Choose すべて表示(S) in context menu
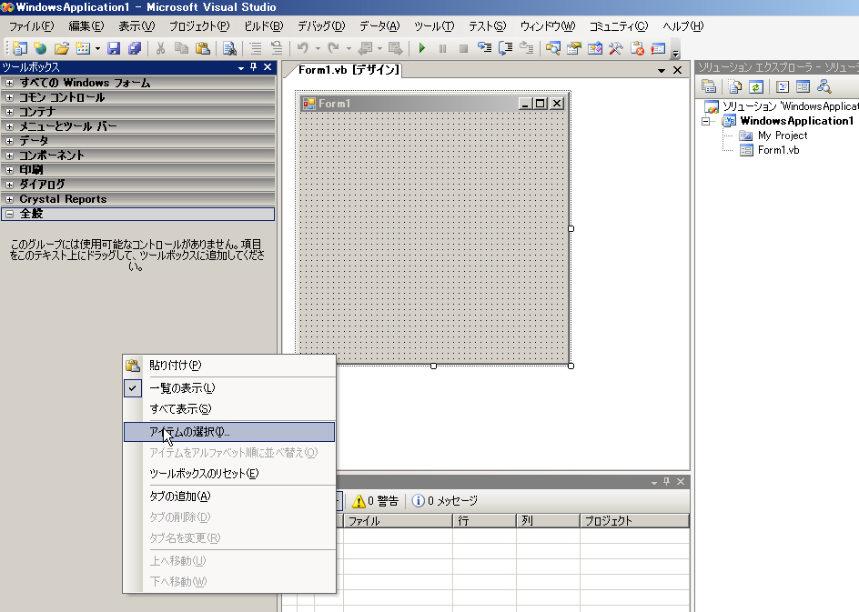This screenshot has width=859, height=612. (x=229, y=409)
